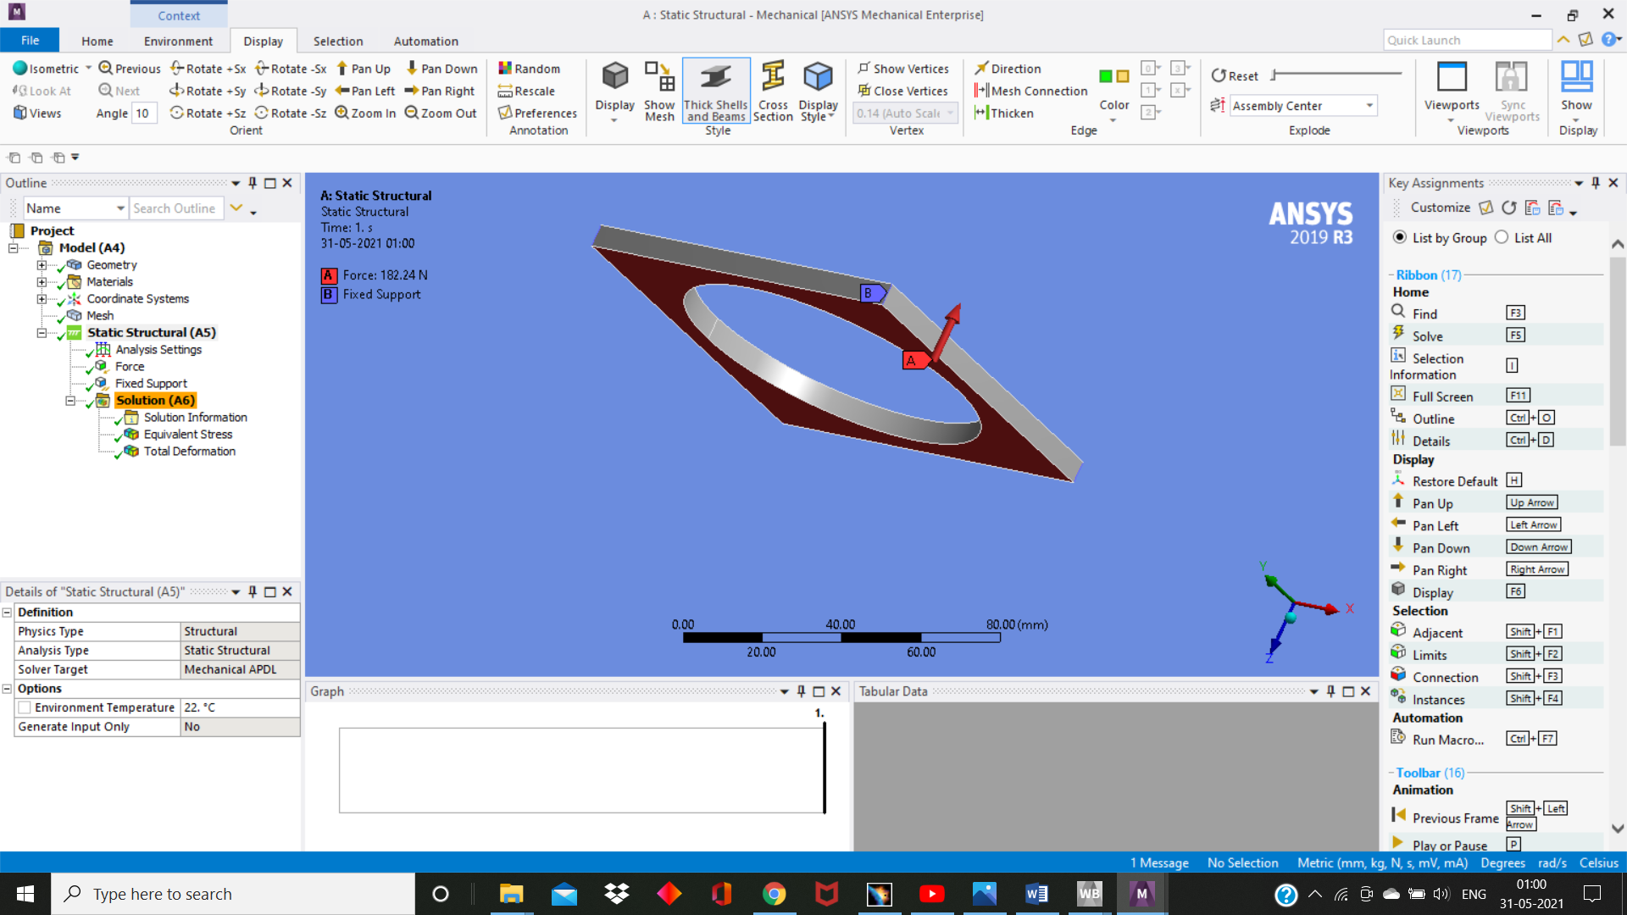Screen dimensions: 1627x915
Task: Click the Show Mesh tool
Action: [659, 91]
